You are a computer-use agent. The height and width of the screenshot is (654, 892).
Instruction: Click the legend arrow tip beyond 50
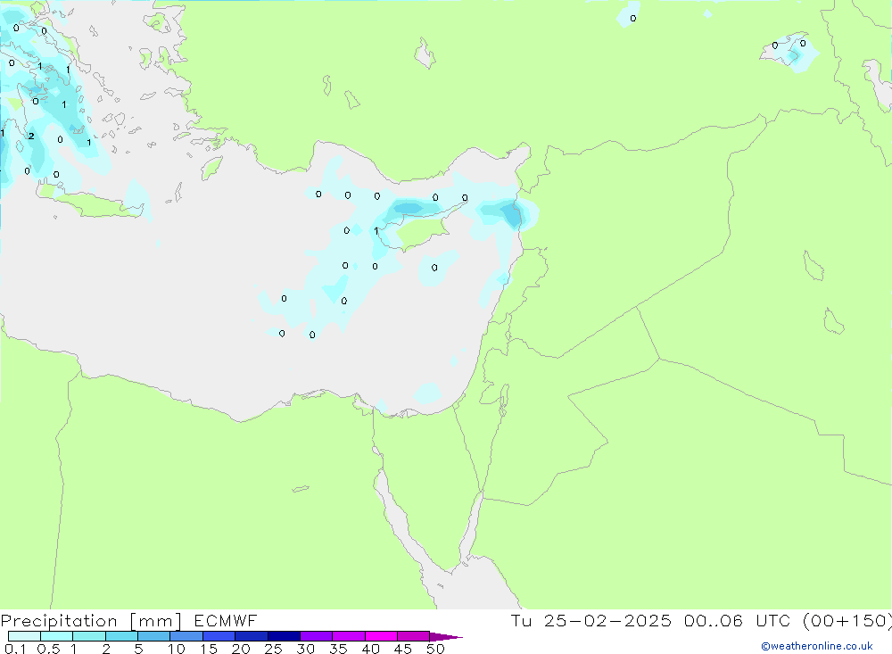[446, 637]
